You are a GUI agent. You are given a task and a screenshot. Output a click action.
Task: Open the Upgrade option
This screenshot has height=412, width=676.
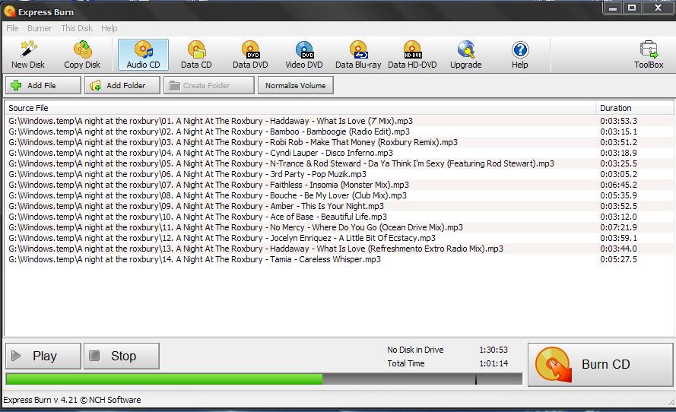coord(465,55)
